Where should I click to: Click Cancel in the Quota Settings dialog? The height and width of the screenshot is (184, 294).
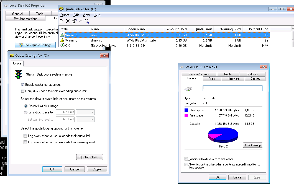(75, 169)
